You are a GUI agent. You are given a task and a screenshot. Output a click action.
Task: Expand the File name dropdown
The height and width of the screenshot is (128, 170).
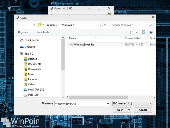[108, 104]
